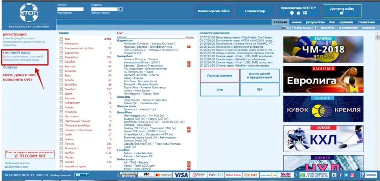380x181 pixels.
Task: Open the Windows app icon
Action: 305,13
